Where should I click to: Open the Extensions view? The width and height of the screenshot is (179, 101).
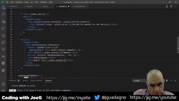coord(3,42)
